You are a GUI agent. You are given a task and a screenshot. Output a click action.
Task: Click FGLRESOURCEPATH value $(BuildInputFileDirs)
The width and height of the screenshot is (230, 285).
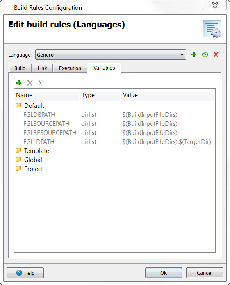pyautogui.click(x=150, y=133)
